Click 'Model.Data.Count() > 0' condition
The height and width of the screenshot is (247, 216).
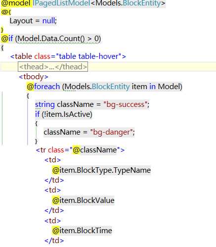click(x=58, y=39)
